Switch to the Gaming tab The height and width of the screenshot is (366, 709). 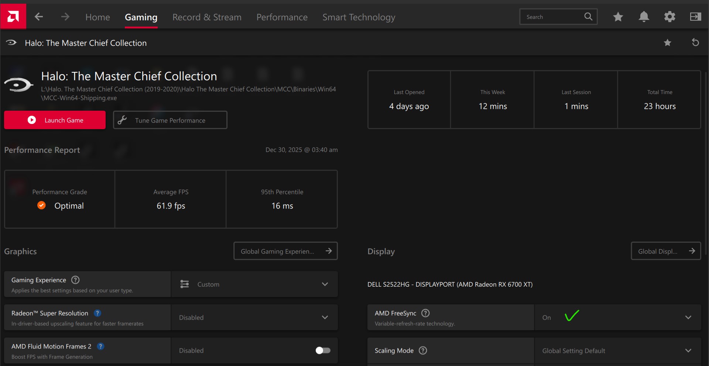pyautogui.click(x=141, y=17)
